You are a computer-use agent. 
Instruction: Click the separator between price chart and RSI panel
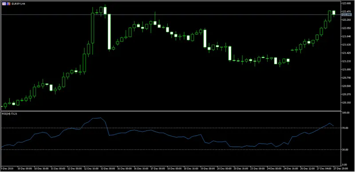click(x=171, y=111)
